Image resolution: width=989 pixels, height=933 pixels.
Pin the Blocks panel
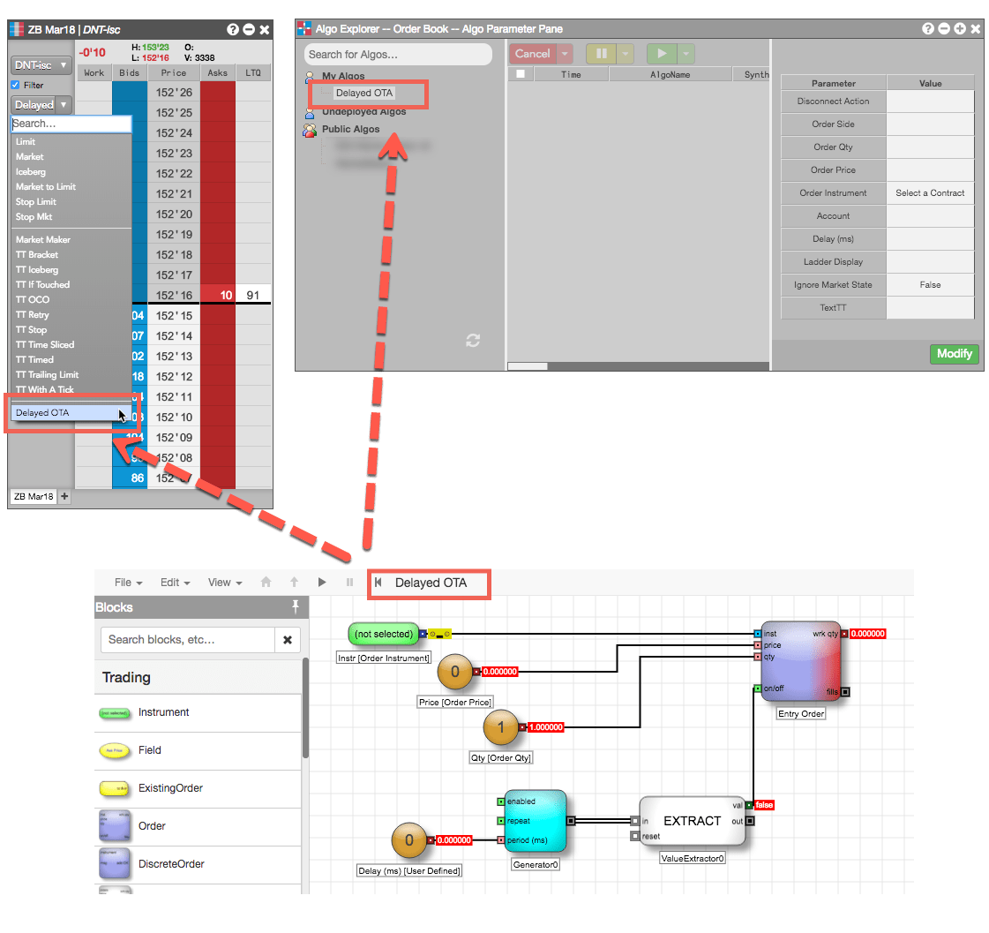coord(296,606)
